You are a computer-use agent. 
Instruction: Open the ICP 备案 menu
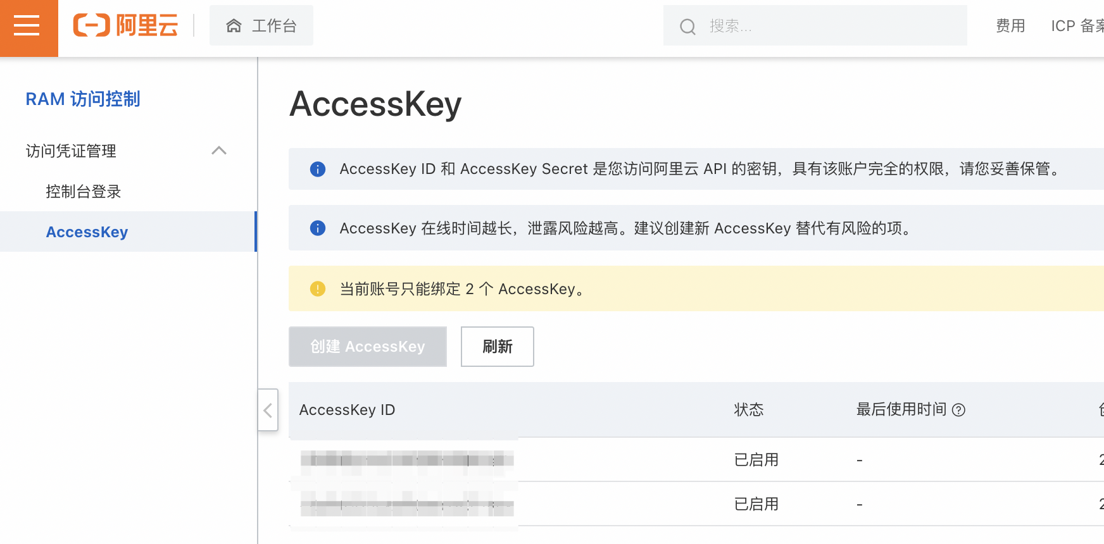click(1076, 25)
